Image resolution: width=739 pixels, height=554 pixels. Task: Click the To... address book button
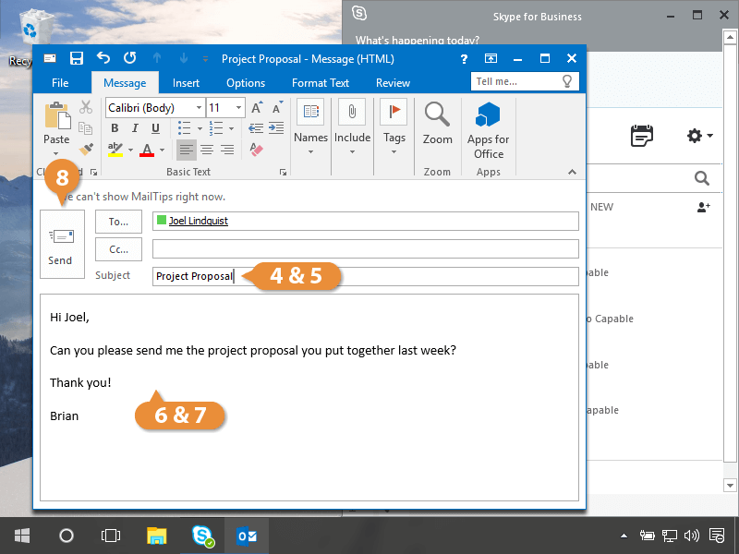(x=118, y=222)
